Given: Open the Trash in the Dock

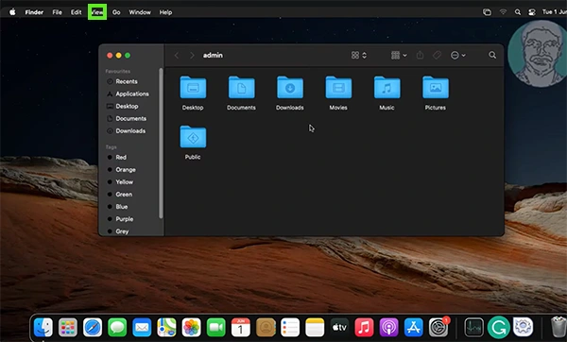Looking at the screenshot, I should pos(558,327).
